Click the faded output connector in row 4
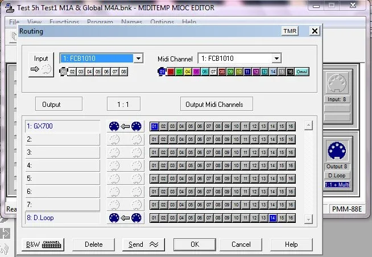Screen dimensions: 372x257 click(114, 165)
